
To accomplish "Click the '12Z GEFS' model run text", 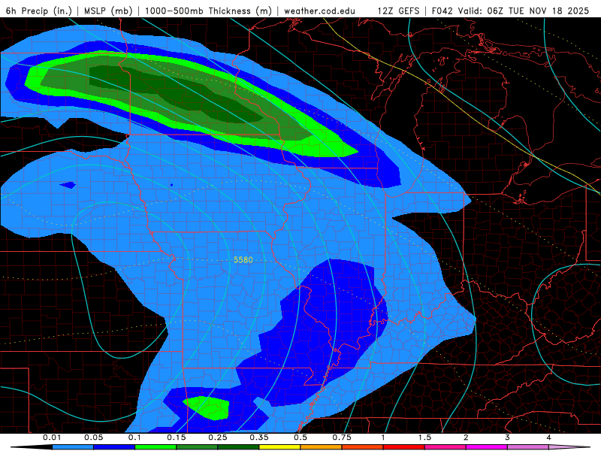I will tap(398, 11).
